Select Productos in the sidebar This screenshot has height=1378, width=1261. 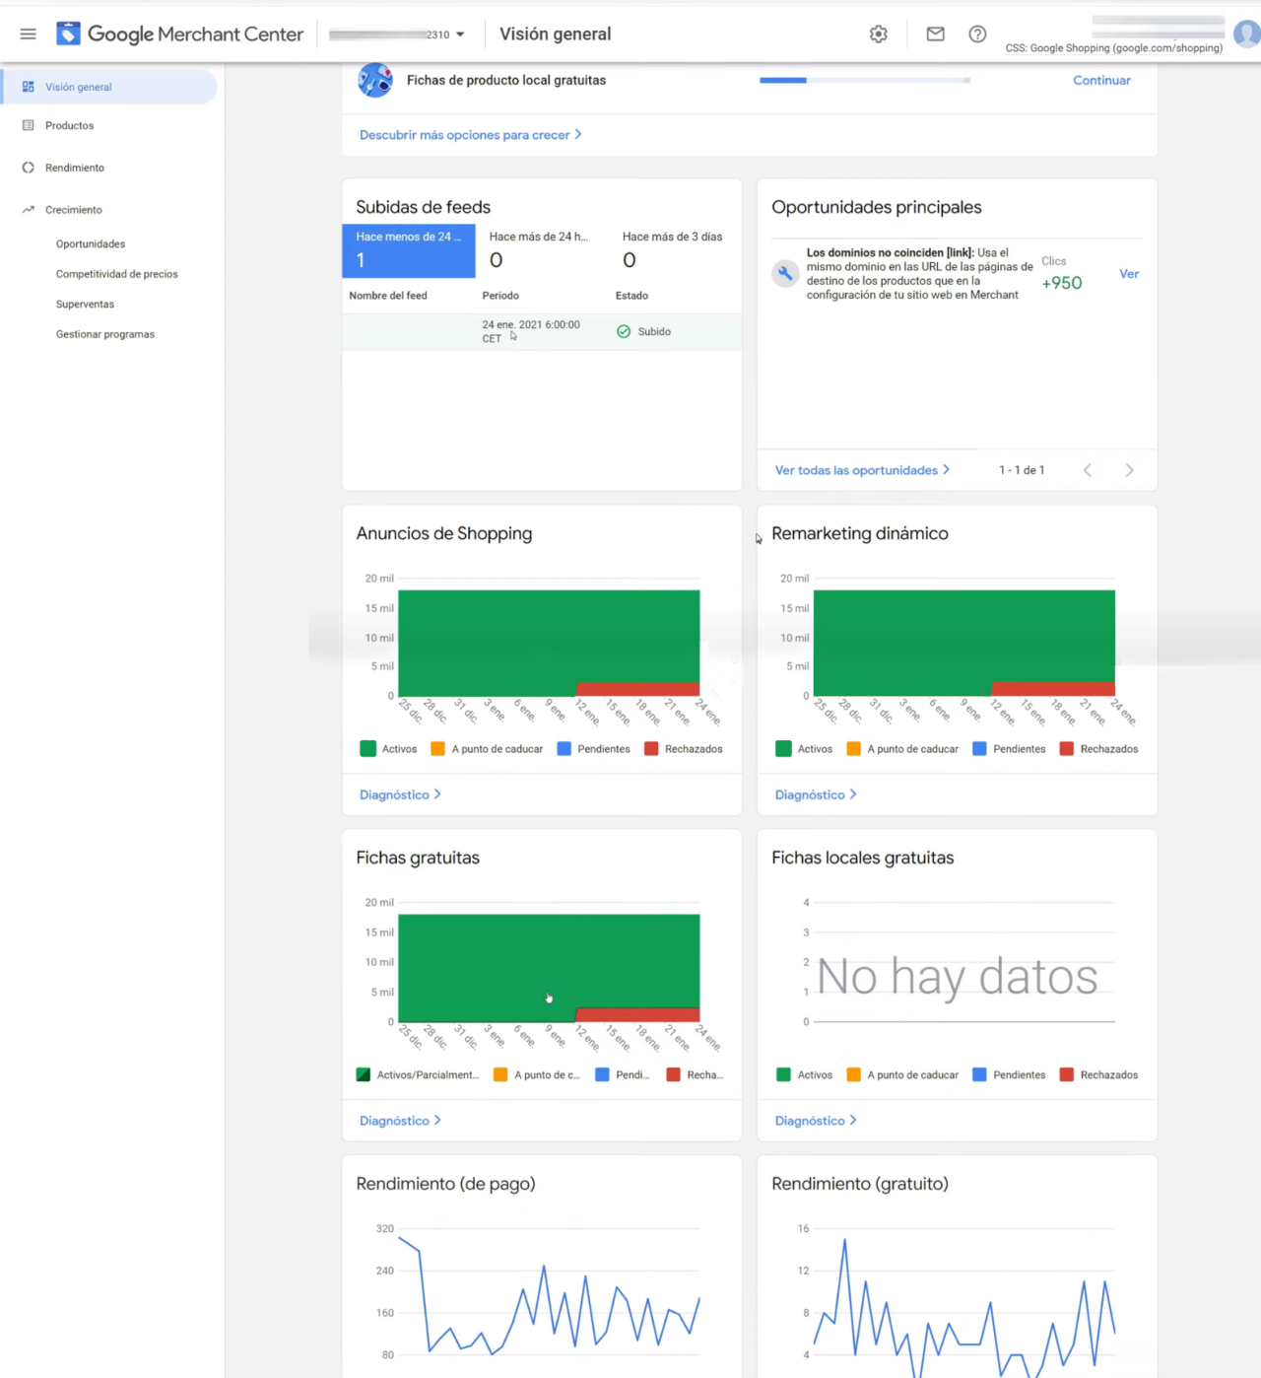click(x=69, y=126)
